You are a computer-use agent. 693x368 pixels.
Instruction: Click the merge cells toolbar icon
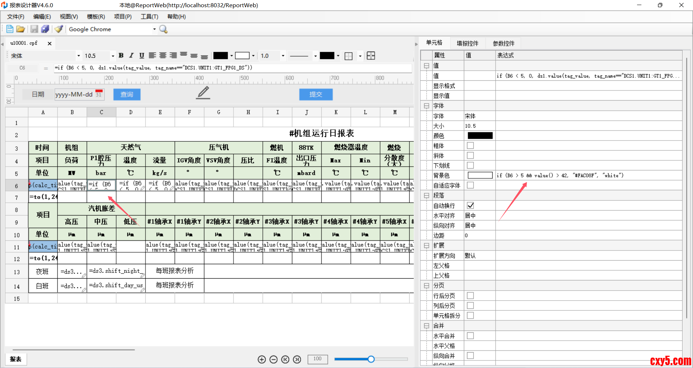(x=371, y=56)
